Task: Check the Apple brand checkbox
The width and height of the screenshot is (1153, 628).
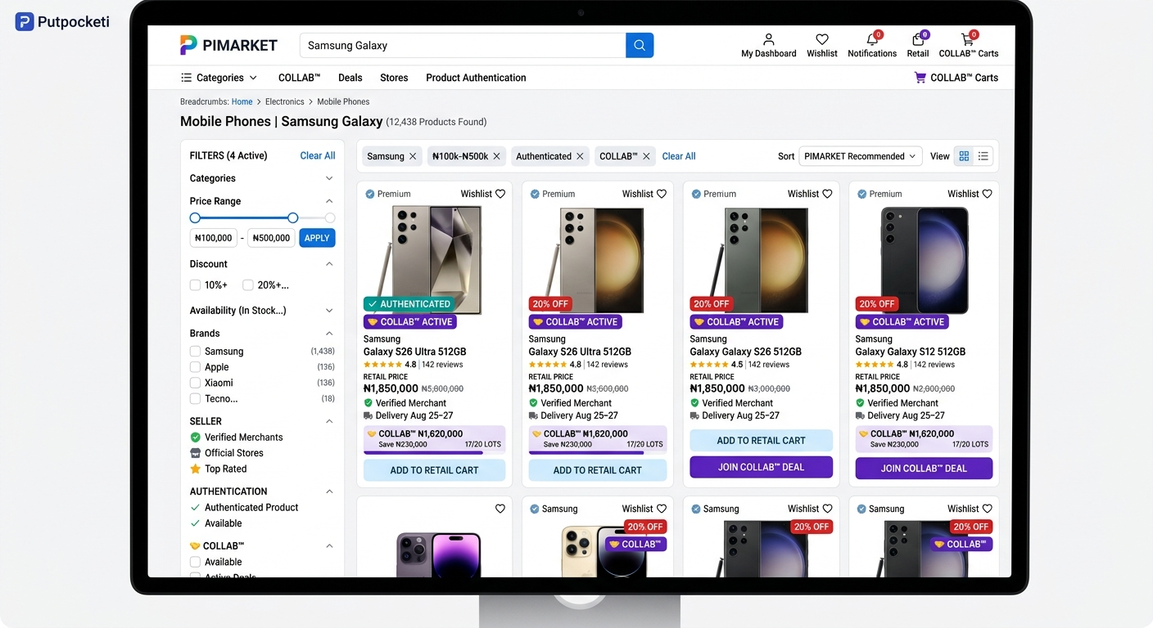Action: click(195, 367)
